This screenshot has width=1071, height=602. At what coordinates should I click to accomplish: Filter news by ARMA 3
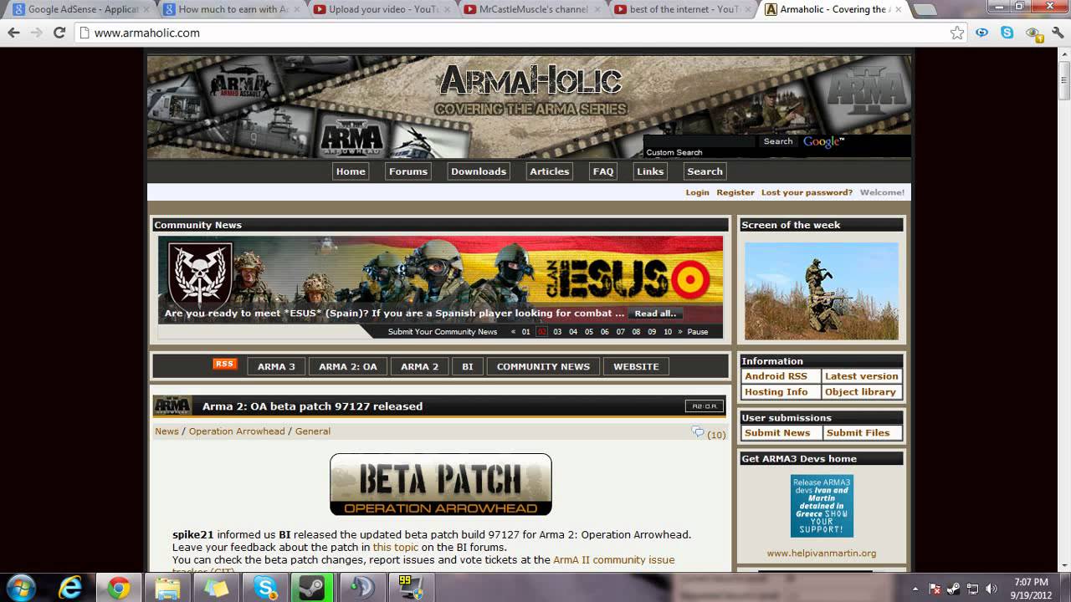click(x=276, y=366)
